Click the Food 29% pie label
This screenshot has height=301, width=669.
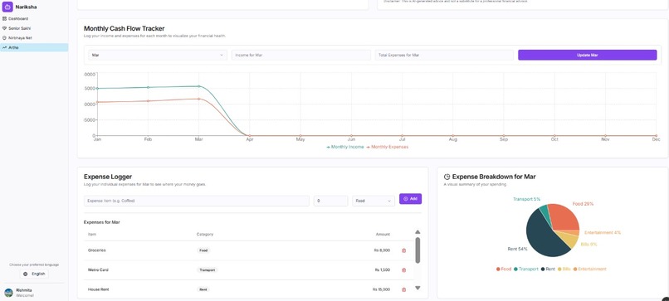(x=583, y=204)
